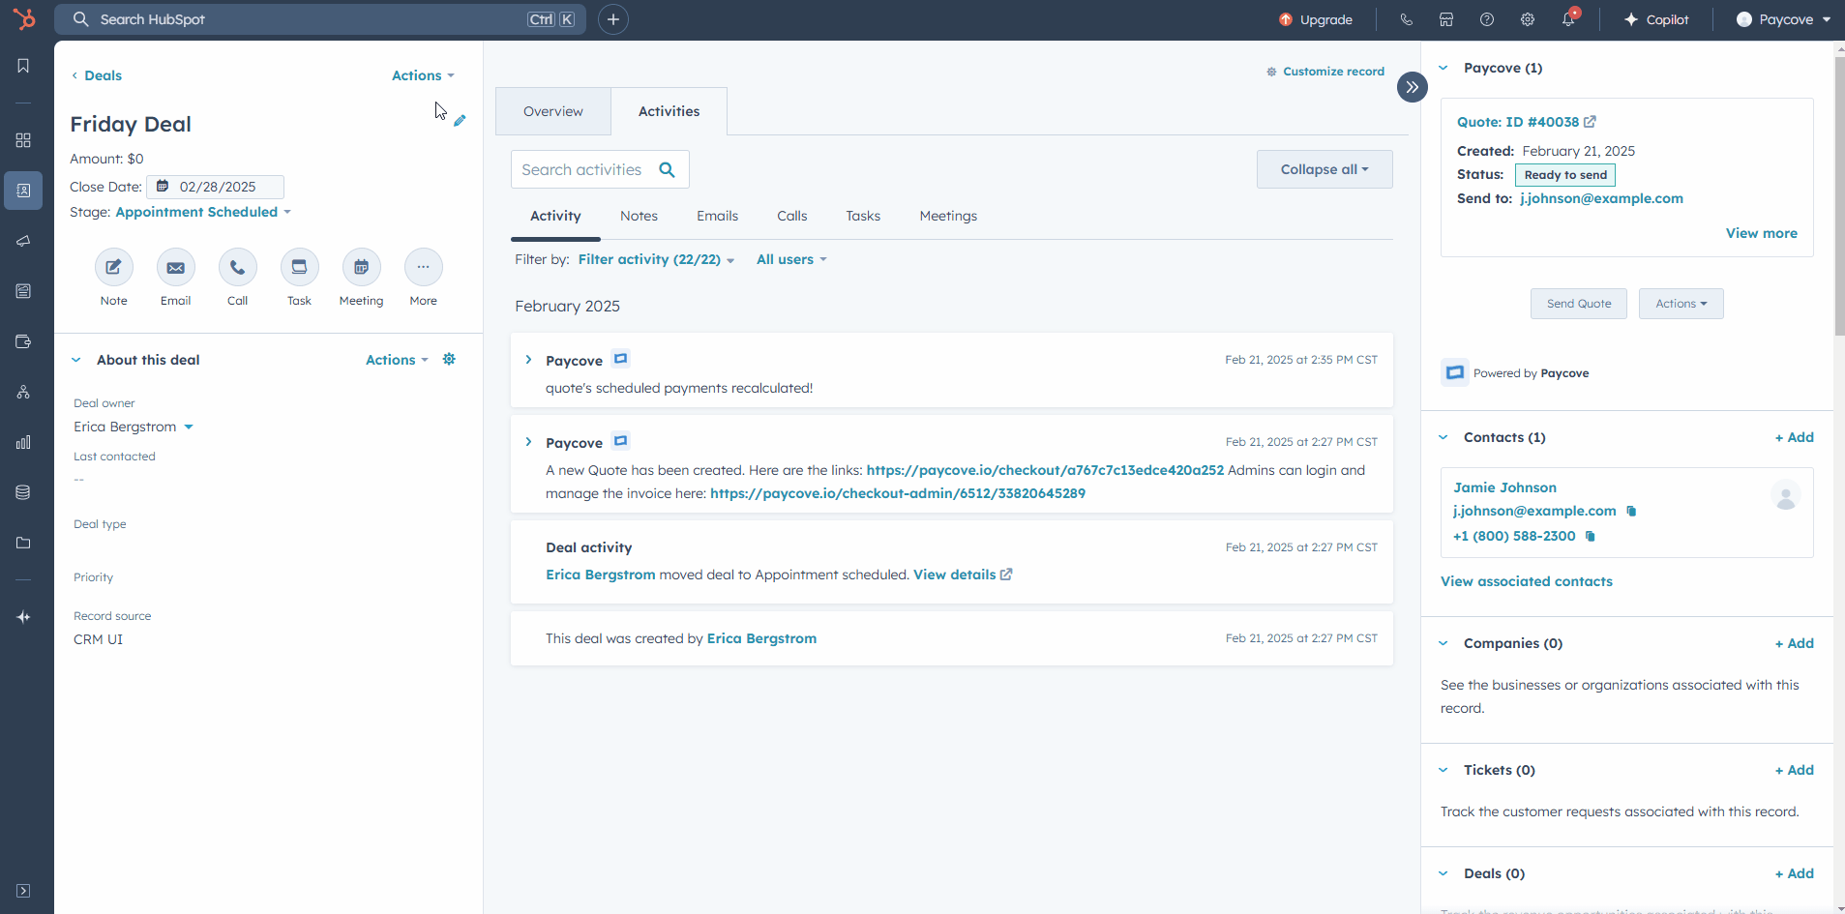Create a Task for the deal
Viewport: 1845px width, 914px height.
tap(300, 267)
